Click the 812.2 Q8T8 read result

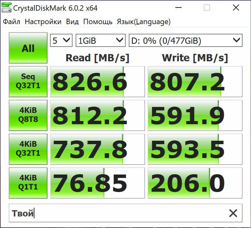click(x=98, y=115)
